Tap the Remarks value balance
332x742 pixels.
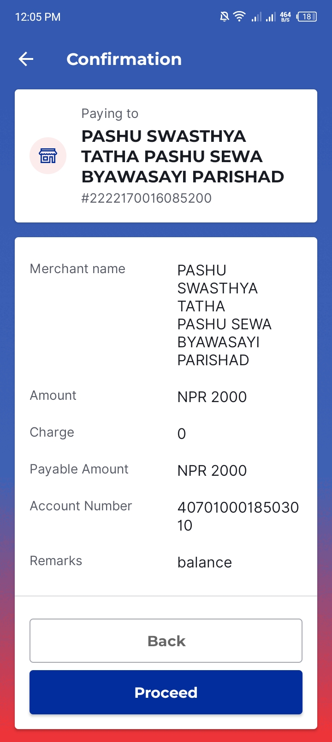[205, 562]
